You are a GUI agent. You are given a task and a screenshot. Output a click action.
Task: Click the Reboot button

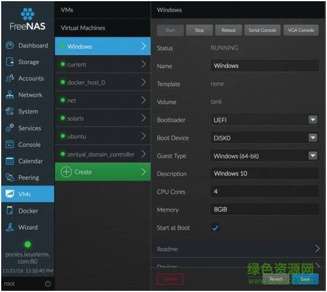pos(228,30)
